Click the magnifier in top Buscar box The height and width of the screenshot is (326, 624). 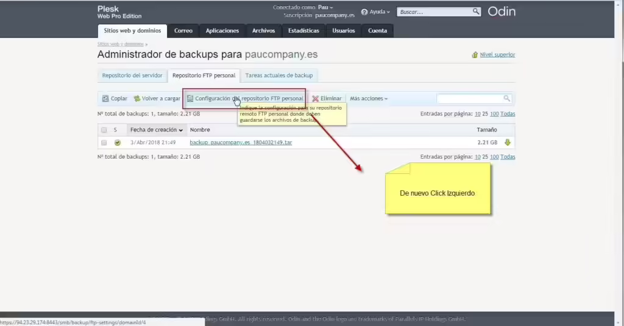[475, 12]
